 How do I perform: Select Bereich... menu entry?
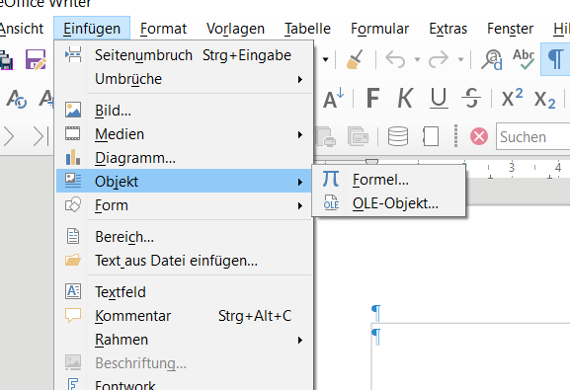pyautogui.click(x=184, y=237)
